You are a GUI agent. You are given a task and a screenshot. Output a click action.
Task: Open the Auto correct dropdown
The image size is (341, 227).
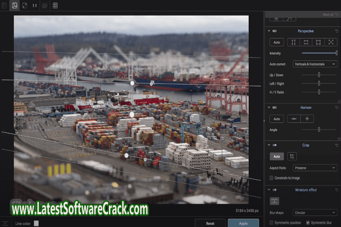coord(314,64)
